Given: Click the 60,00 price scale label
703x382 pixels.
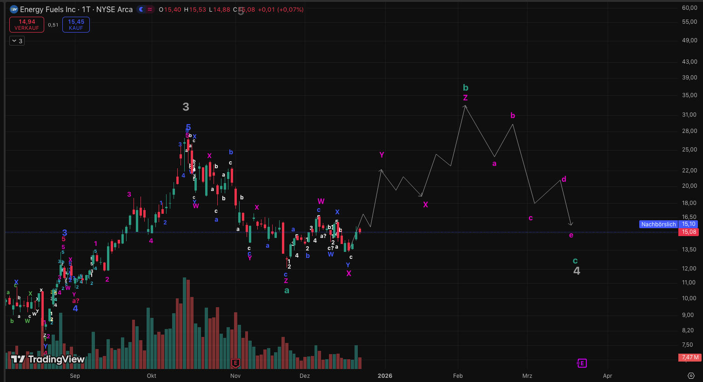Looking at the screenshot, I should point(690,8).
